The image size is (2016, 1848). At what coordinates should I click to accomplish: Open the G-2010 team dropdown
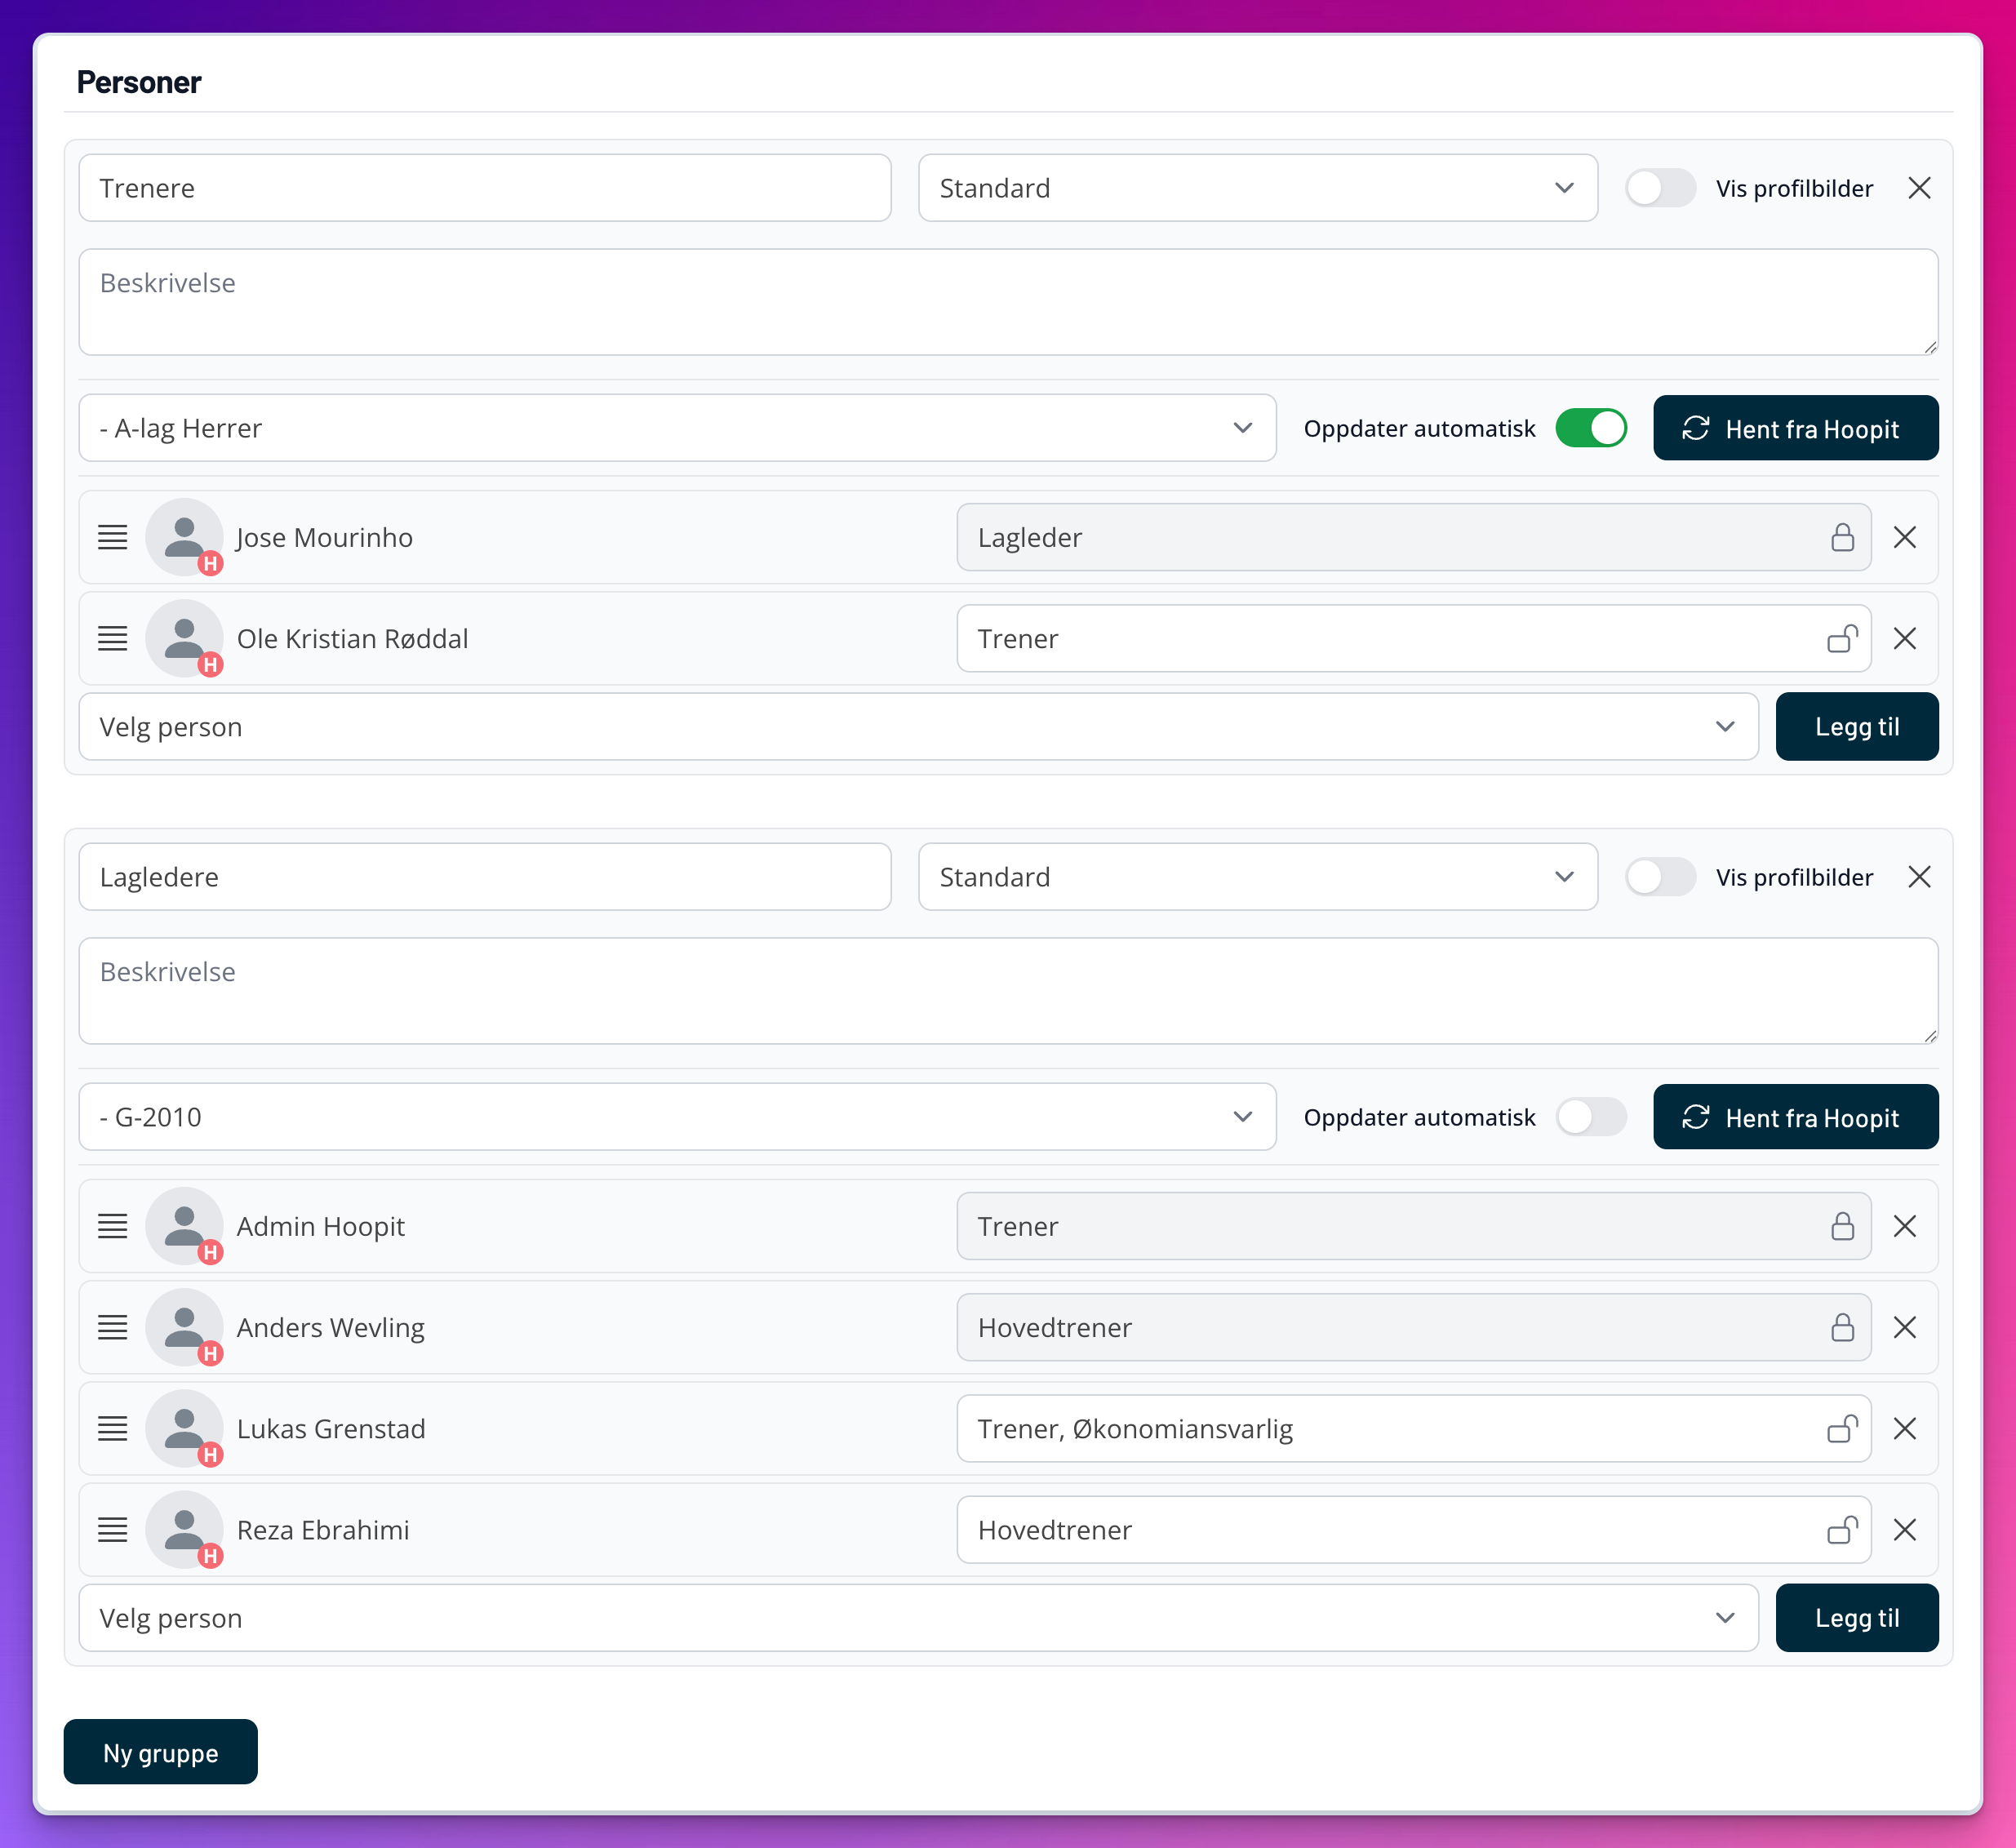(677, 1117)
